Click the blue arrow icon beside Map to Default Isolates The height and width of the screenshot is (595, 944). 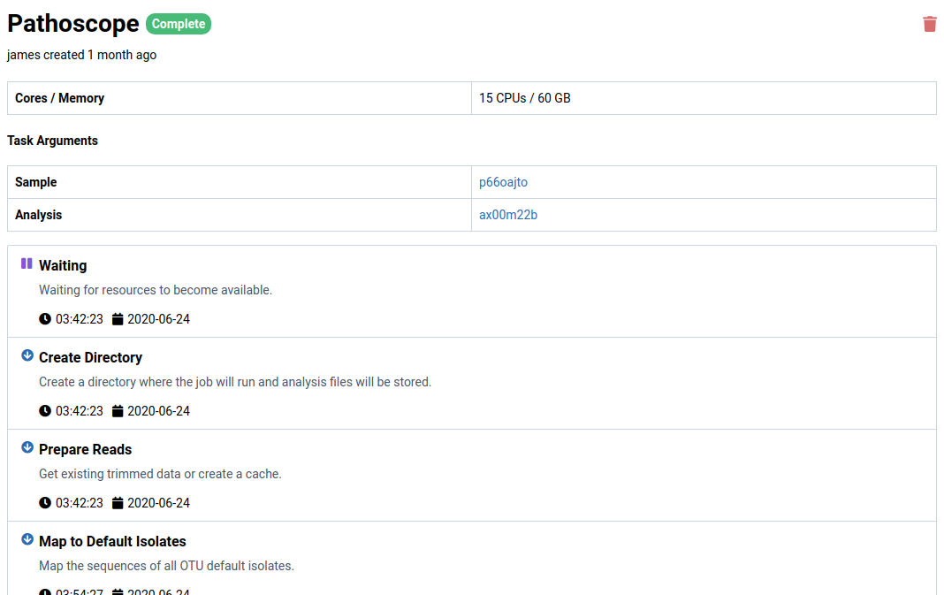[x=27, y=539]
